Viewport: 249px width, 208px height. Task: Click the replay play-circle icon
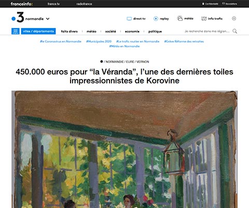point(156,19)
